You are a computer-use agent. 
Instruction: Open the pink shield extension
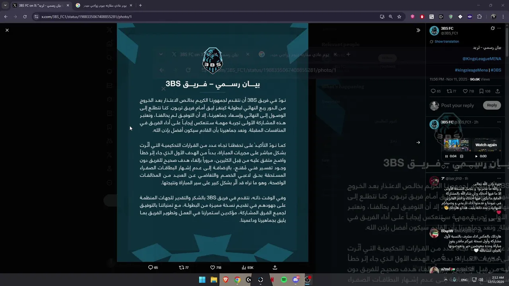(412, 17)
